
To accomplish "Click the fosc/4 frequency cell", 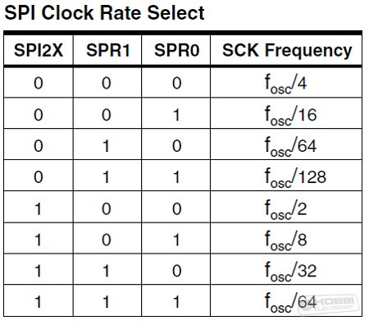I will pyautogui.click(x=285, y=84).
